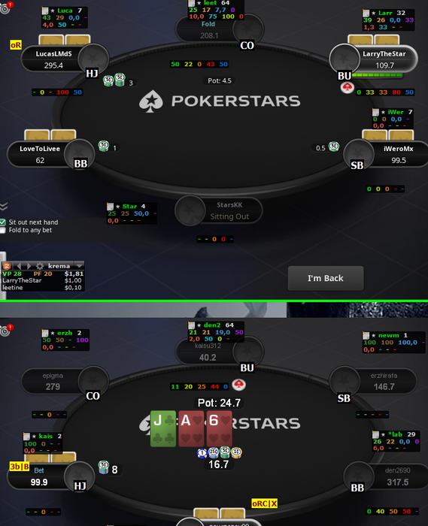Select the iWeroMx player name plate
428x526 pixels.
[x=398, y=154]
